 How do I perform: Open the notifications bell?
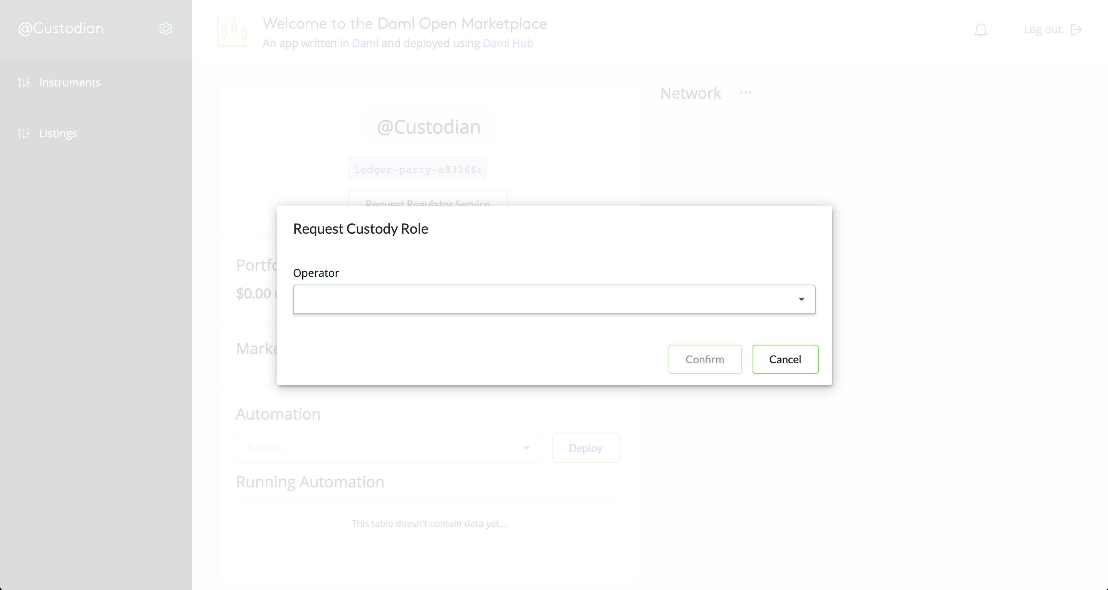[981, 30]
